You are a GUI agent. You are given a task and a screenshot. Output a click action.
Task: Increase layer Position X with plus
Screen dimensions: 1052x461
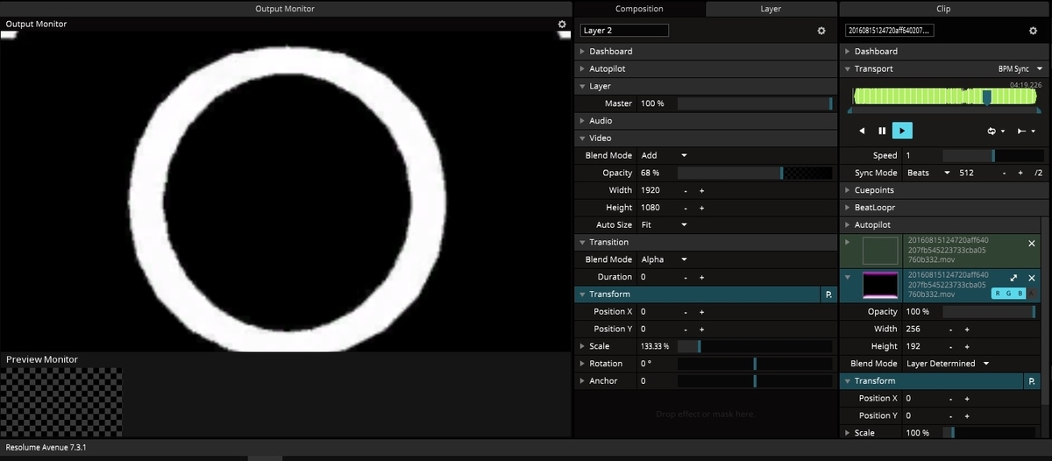(701, 312)
